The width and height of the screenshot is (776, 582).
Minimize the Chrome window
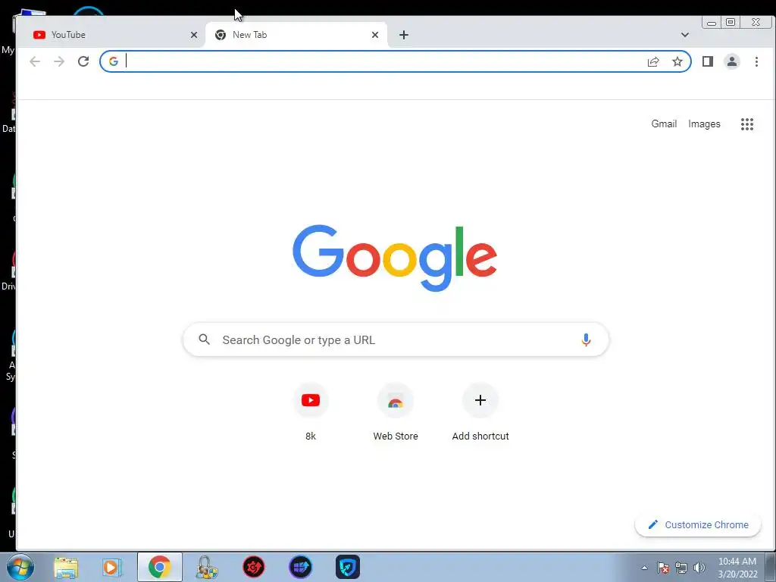pyautogui.click(x=711, y=22)
